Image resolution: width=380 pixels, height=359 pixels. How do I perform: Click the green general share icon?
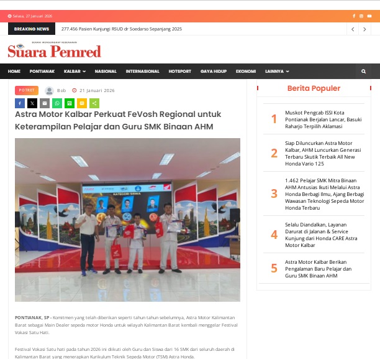point(94,103)
